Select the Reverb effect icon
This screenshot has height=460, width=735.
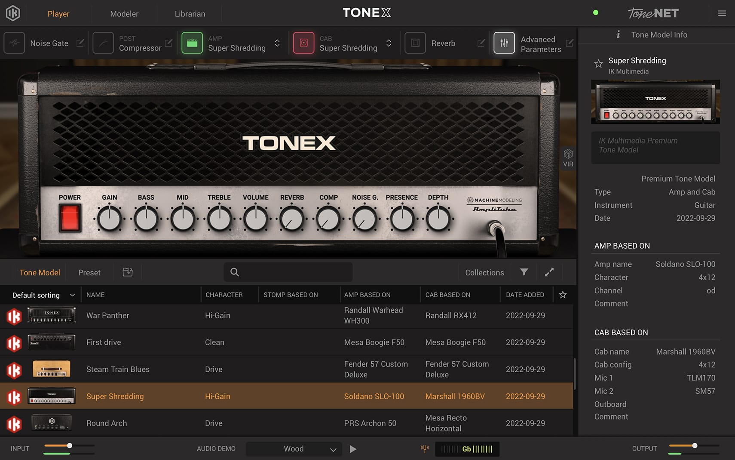tap(415, 43)
